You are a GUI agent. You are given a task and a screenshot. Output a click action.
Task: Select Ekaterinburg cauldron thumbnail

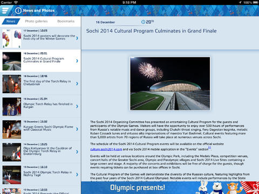point(12,152)
